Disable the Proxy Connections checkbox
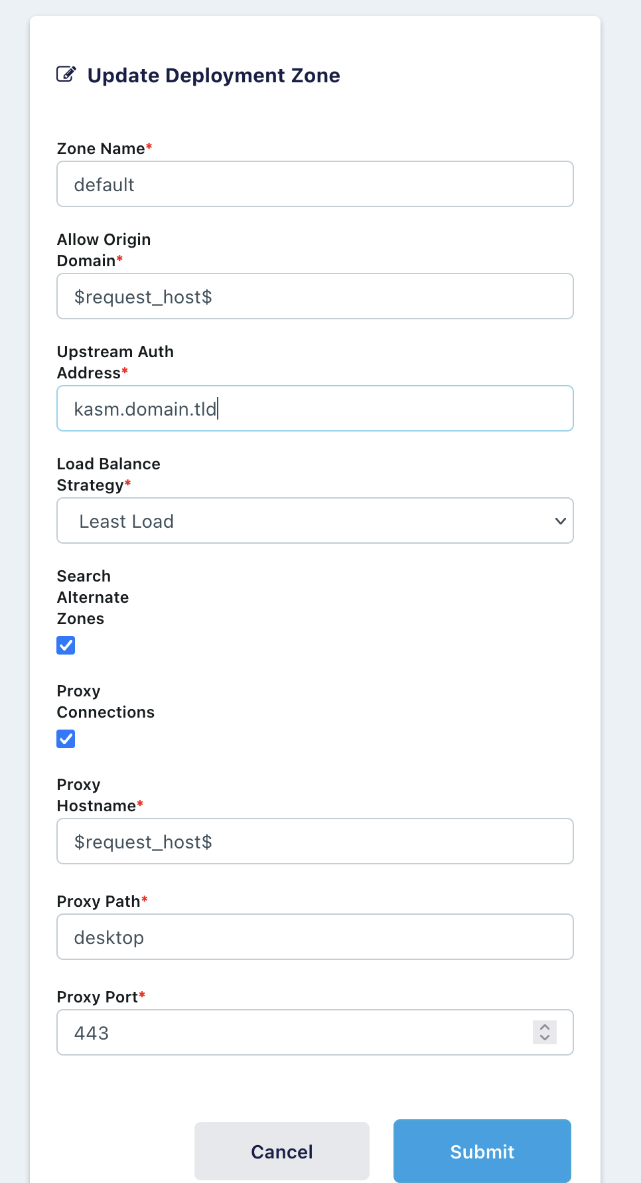The width and height of the screenshot is (641, 1183). pyautogui.click(x=66, y=738)
